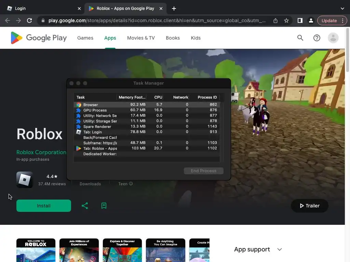Select Utility: Storage Service row
This screenshot has width=350, height=262.
[x=147, y=121]
